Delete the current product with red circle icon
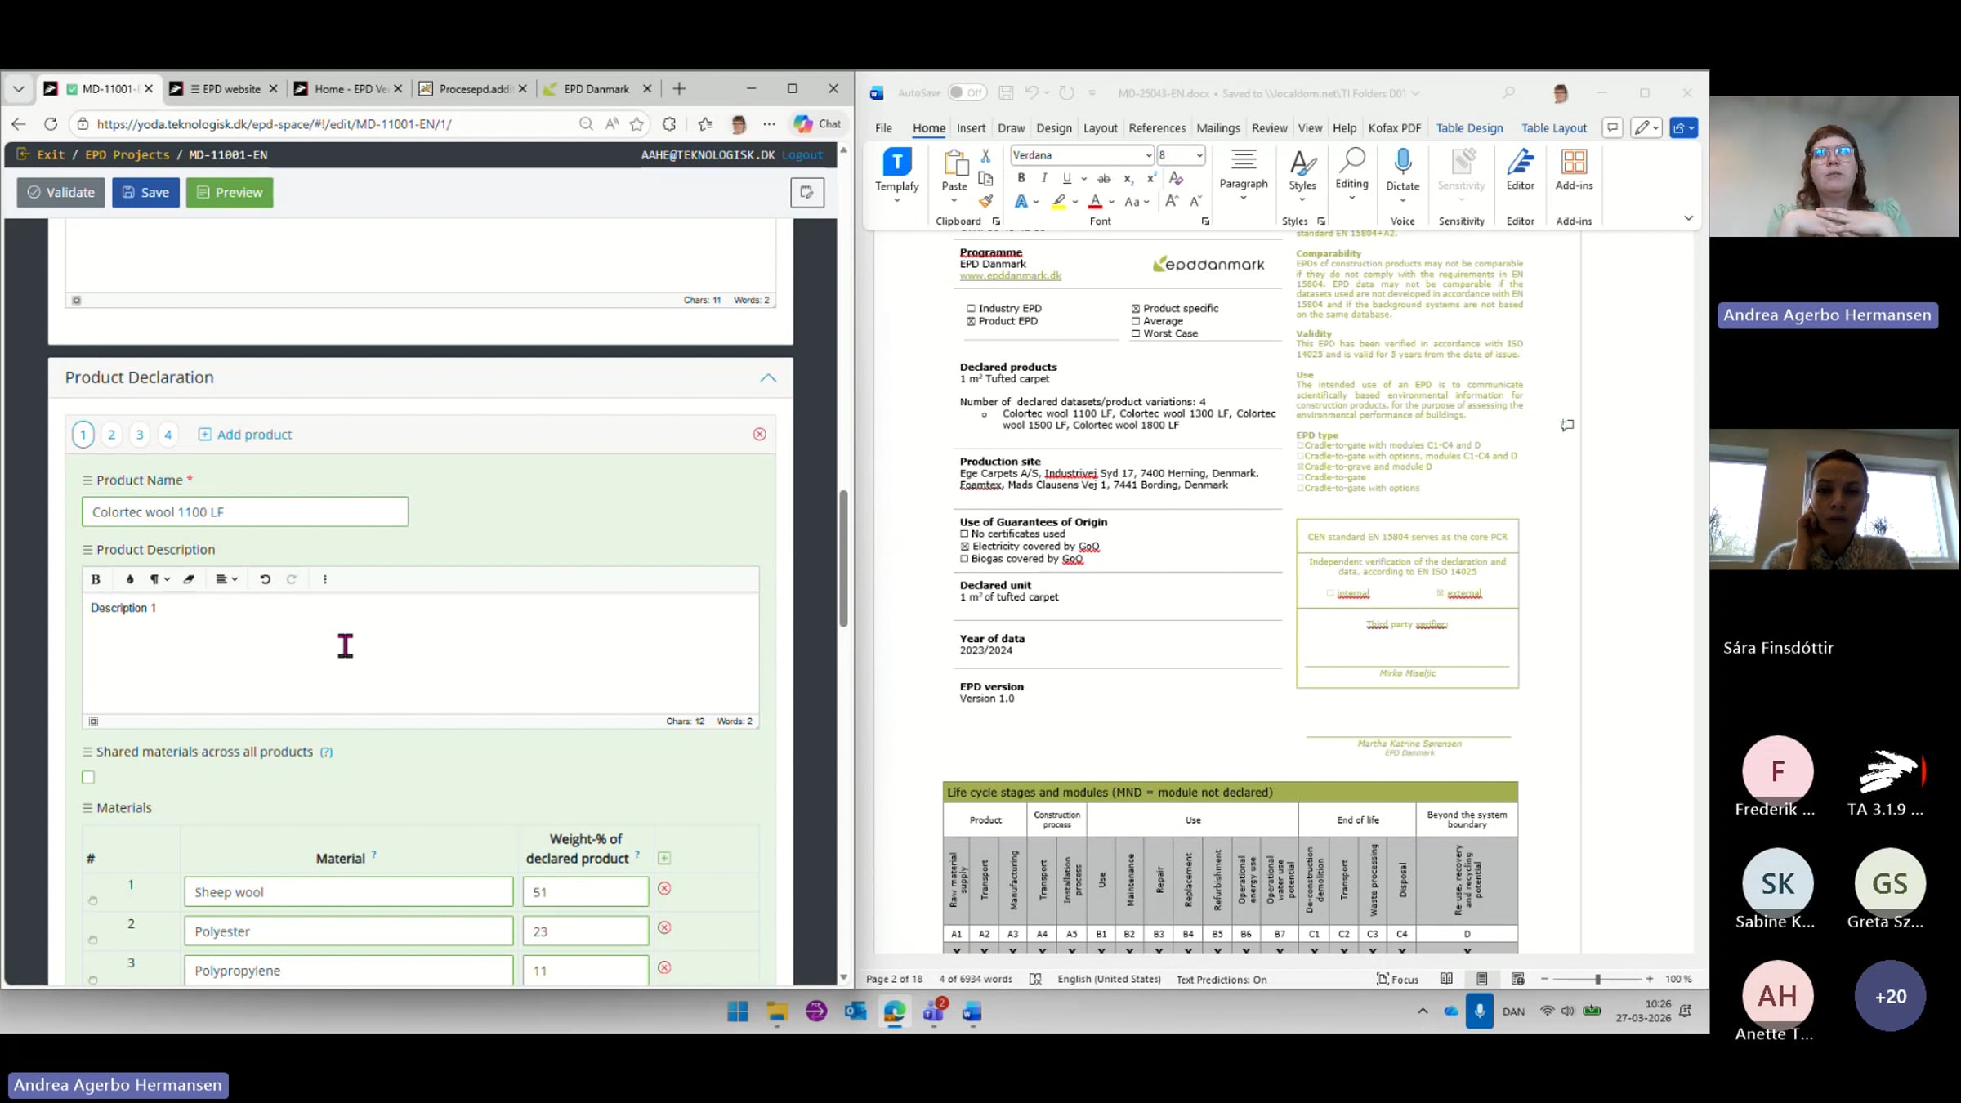 click(x=760, y=434)
